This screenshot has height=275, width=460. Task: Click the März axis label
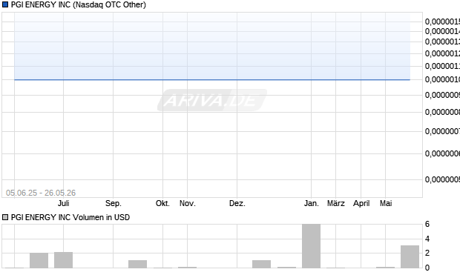tap(336, 203)
